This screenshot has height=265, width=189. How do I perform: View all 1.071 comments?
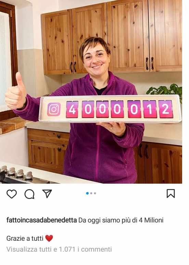point(59,249)
